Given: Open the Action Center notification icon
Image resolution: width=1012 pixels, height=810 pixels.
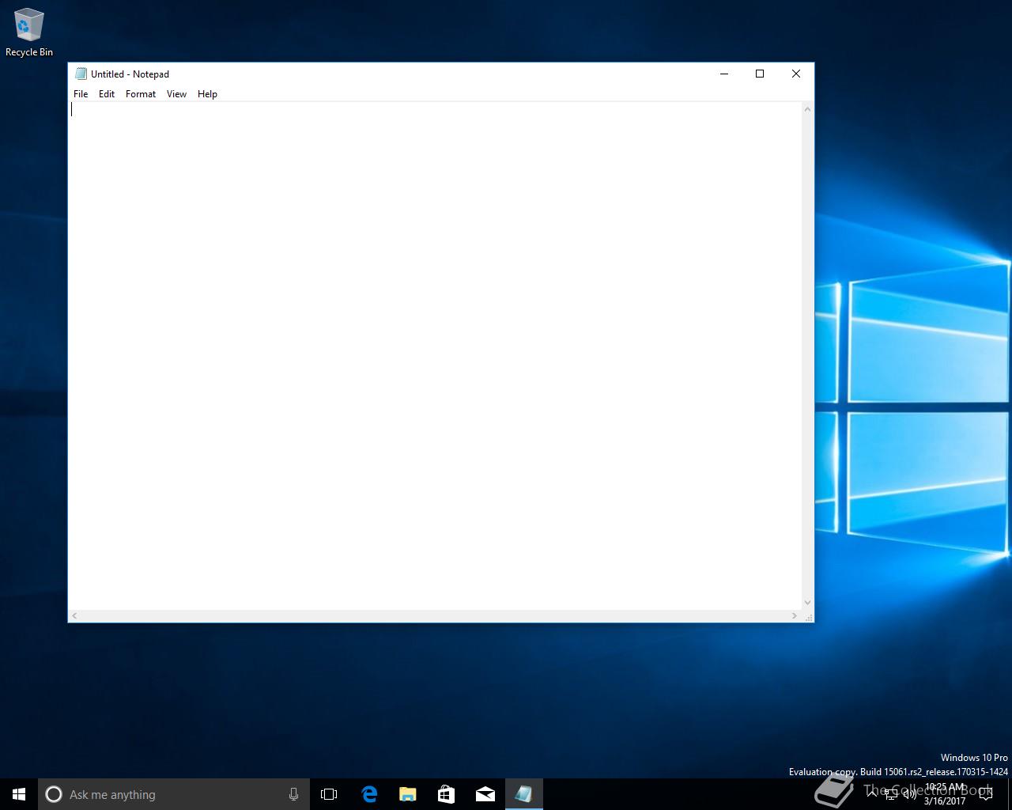Looking at the screenshot, I should tap(986, 794).
